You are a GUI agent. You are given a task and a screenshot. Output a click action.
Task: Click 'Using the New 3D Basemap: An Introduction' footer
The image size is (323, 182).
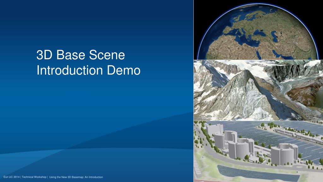(76, 177)
